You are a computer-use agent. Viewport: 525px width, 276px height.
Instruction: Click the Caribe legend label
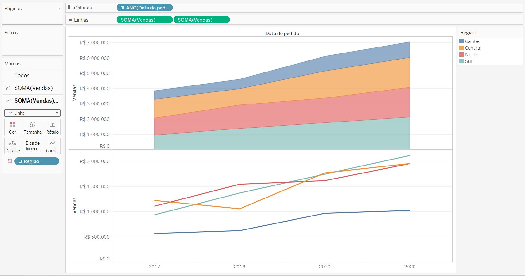click(472, 41)
